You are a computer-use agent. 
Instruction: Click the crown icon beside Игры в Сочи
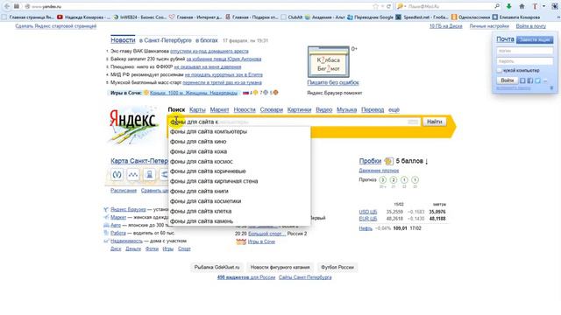(241, 241)
